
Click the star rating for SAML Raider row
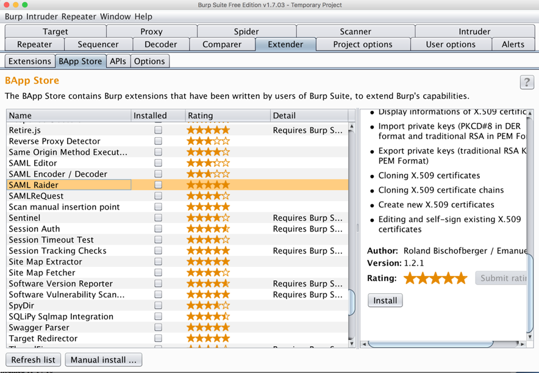pyautogui.click(x=208, y=185)
